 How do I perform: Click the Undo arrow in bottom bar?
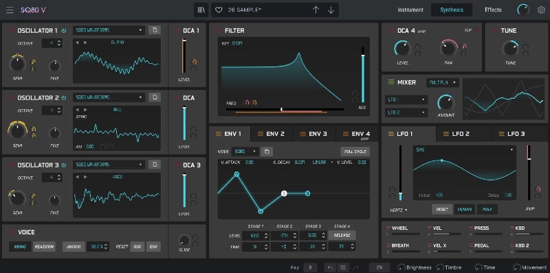[330, 268]
